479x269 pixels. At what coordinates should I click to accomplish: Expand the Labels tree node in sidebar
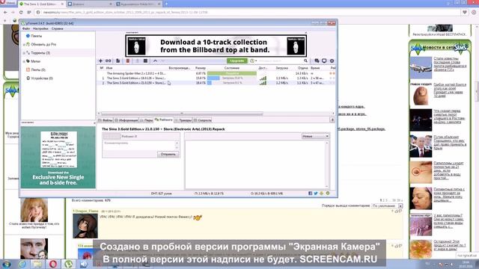24,61
